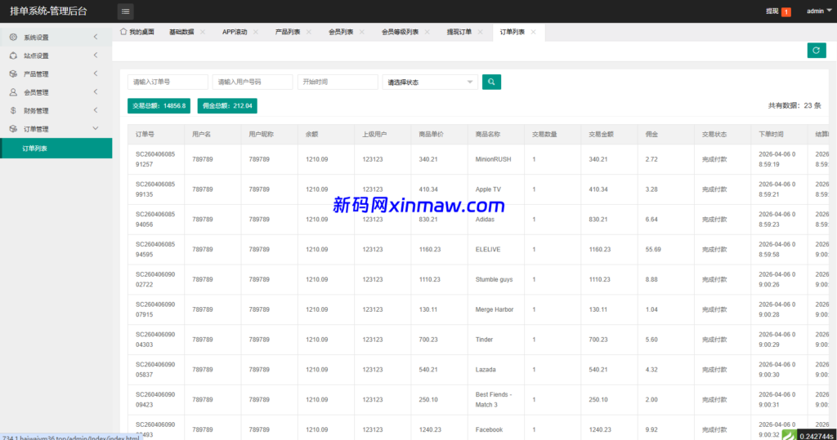Switch to 会员列表 tab
837x440 pixels.
[341, 32]
